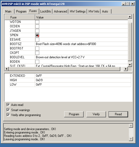This screenshot has height=147, width=139.
Task: Switch to the Main tab
Action: [x=9, y=11]
